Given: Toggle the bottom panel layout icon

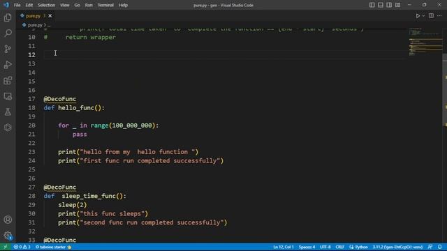Looking at the screenshot, I should 380,5.
